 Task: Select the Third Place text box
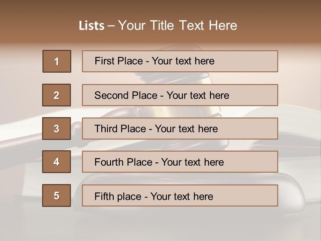(180, 129)
